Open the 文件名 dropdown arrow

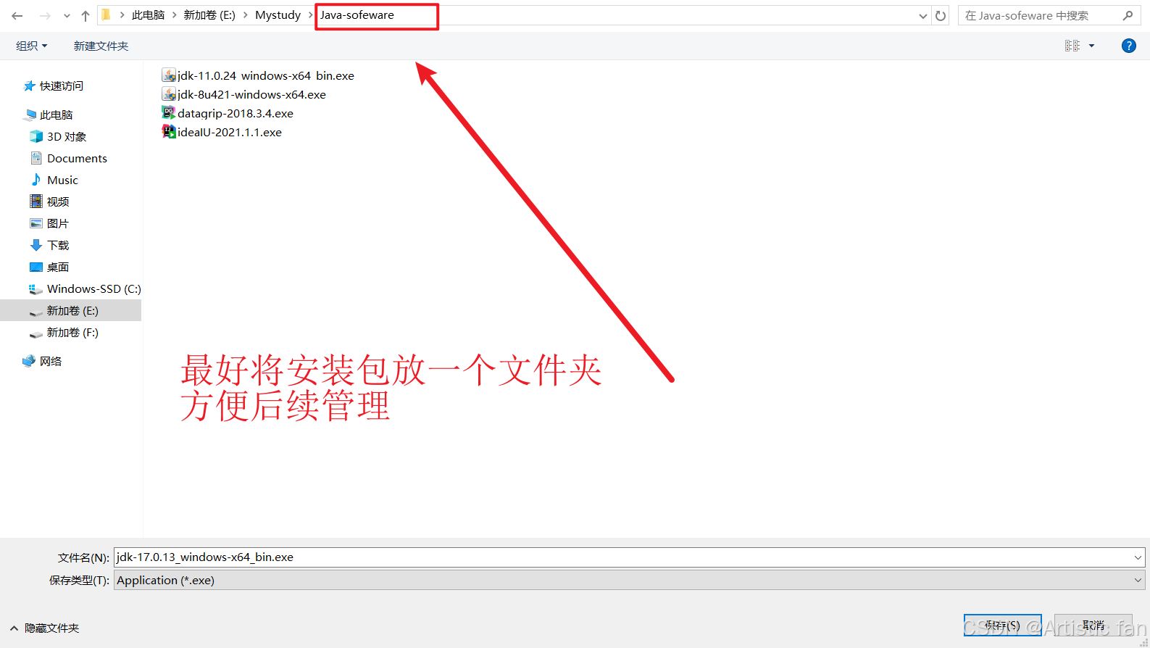[1138, 557]
